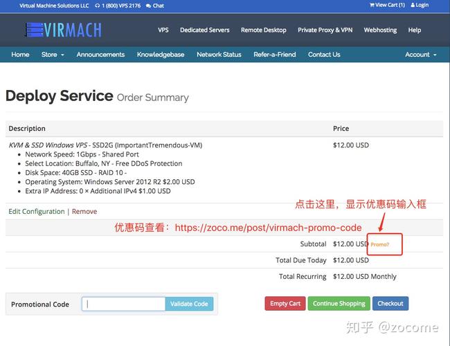Click the Promo? link
Viewport: 450px width, 346px height.
(380, 244)
